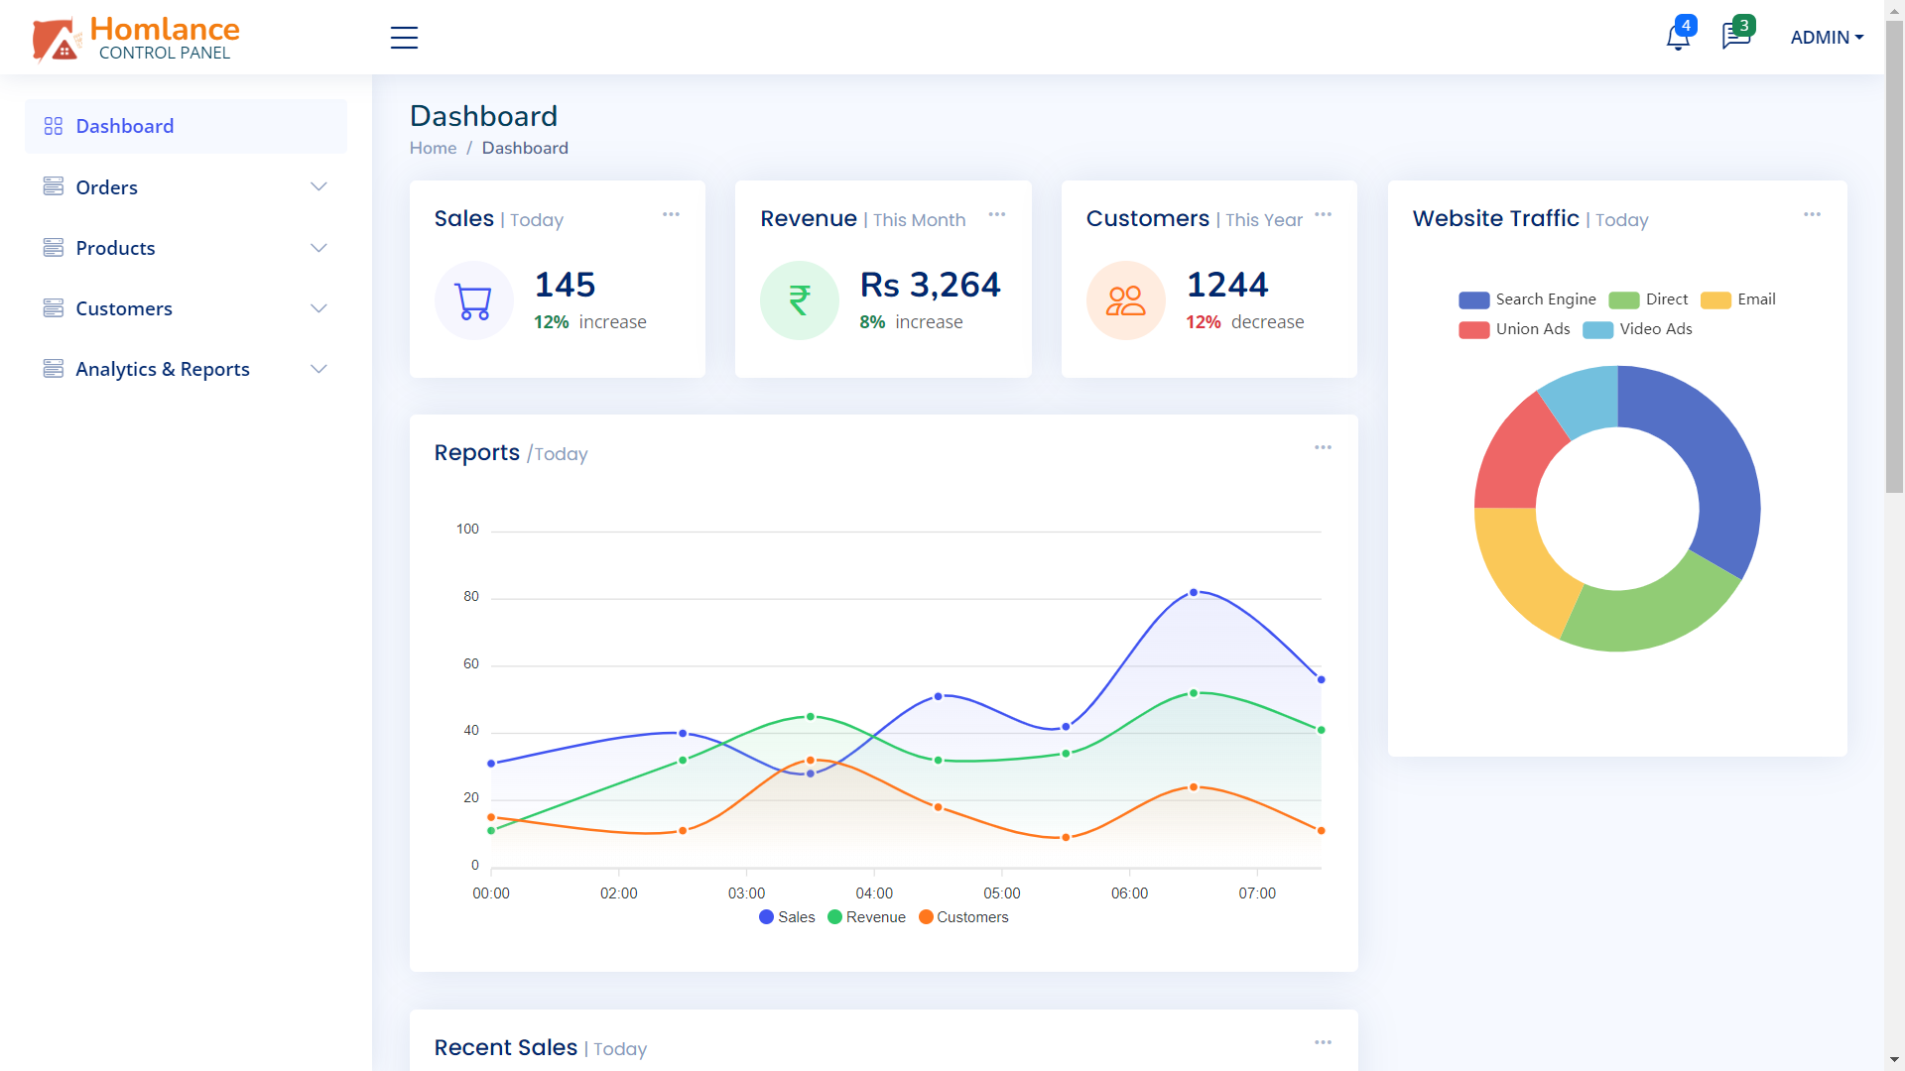This screenshot has height=1071, width=1905.
Task: Click the Orders sidebar list icon
Action: [x=53, y=186]
